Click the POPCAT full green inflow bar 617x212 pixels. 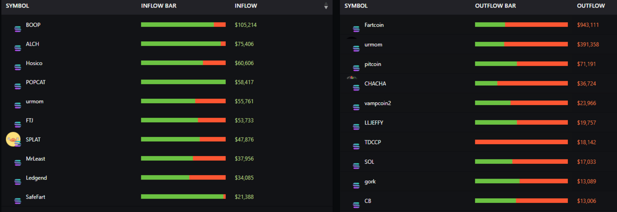(x=183, y=82)
